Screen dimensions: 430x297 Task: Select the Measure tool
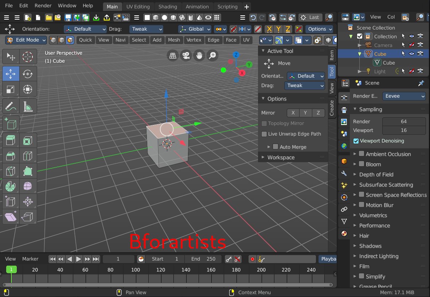click(28, 107)
